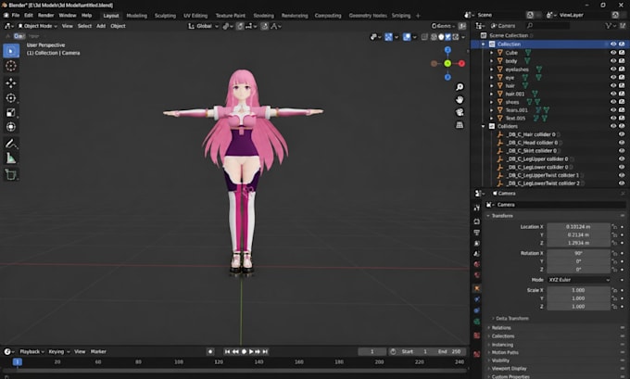Select the Select Box tool
630x379 pixels.
11,51
